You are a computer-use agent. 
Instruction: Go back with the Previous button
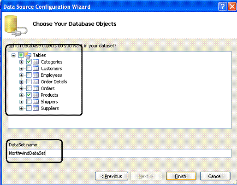click(112, 176)
